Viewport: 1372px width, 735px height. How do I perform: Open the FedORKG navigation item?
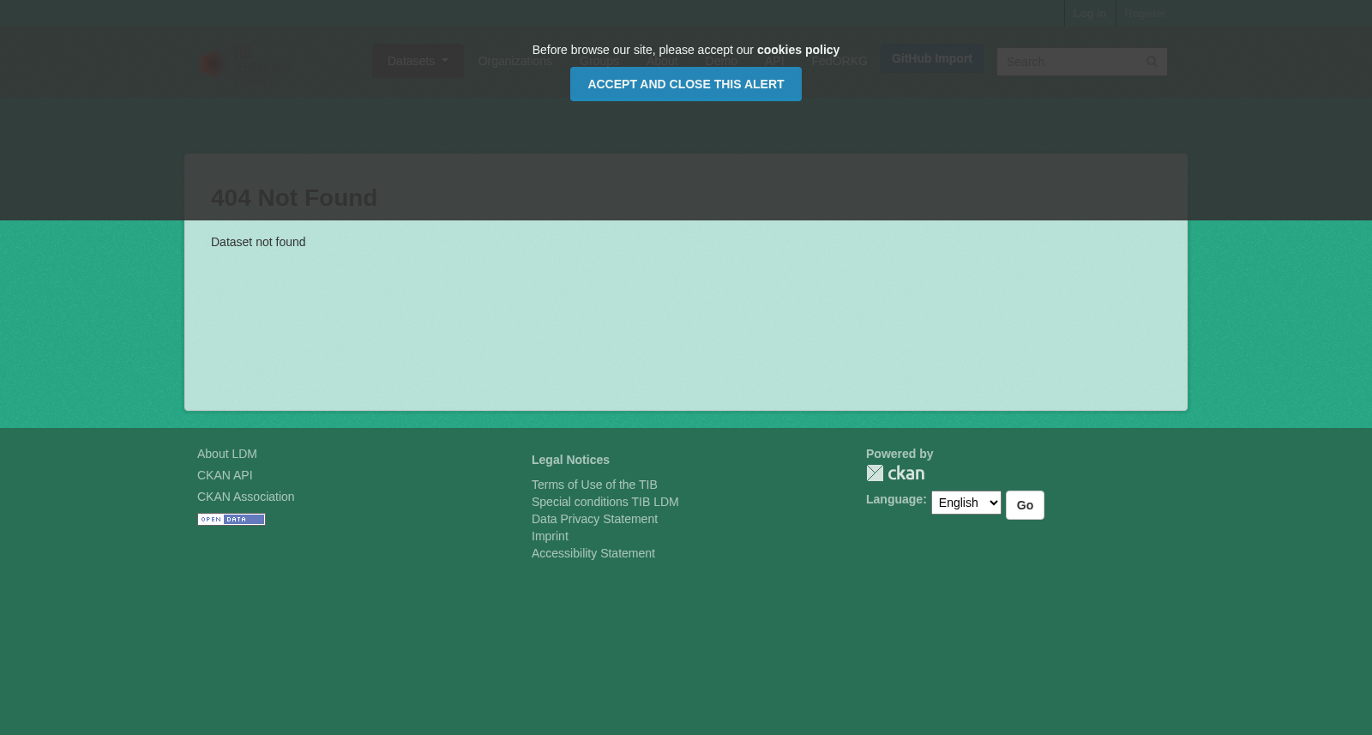tap(839, 61)
